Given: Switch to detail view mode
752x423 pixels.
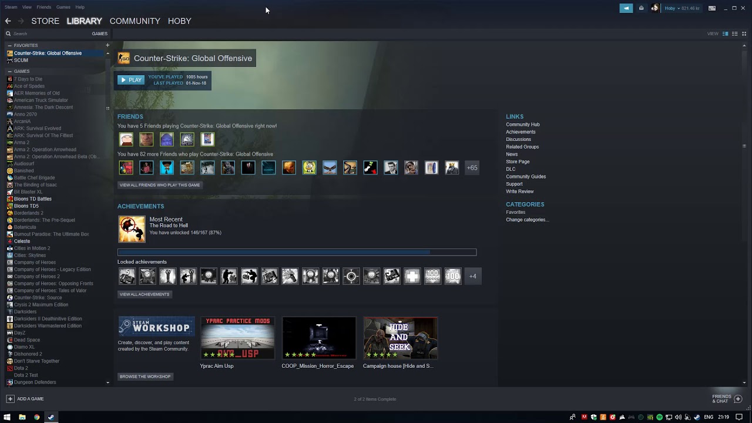Looking at the screenshot, I should pos(726,34).
